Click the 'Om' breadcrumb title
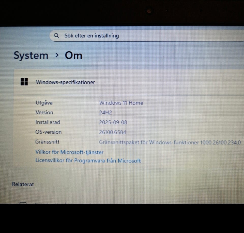 (73, 56)
